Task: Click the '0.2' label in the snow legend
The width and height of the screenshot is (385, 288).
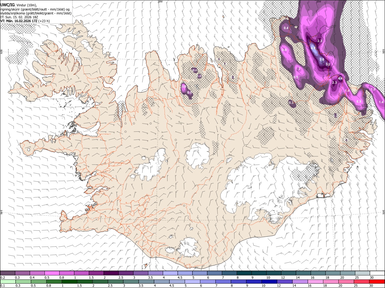Action: [2, 278]
